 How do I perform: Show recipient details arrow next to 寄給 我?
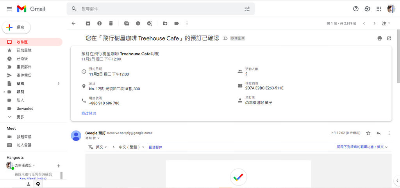pos(98,138)
